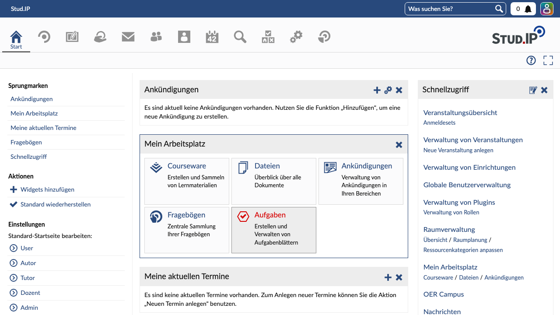This screenshot has height=315, width=560.
Task: Click the notification bell icon
Action: [x=528, y=9]
